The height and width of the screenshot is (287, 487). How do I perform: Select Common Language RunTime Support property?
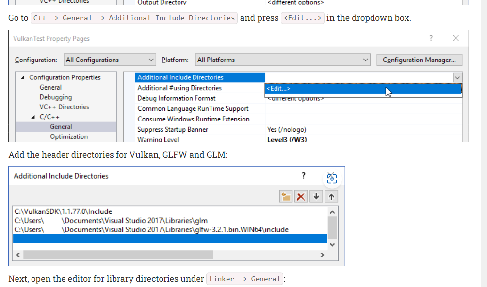tap(193, 109)
